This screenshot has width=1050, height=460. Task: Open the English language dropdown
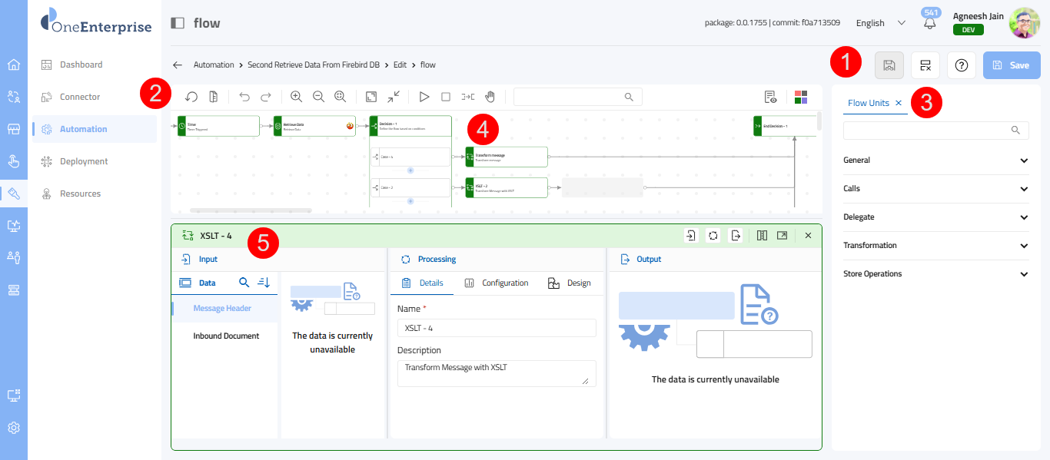[880, 23]
